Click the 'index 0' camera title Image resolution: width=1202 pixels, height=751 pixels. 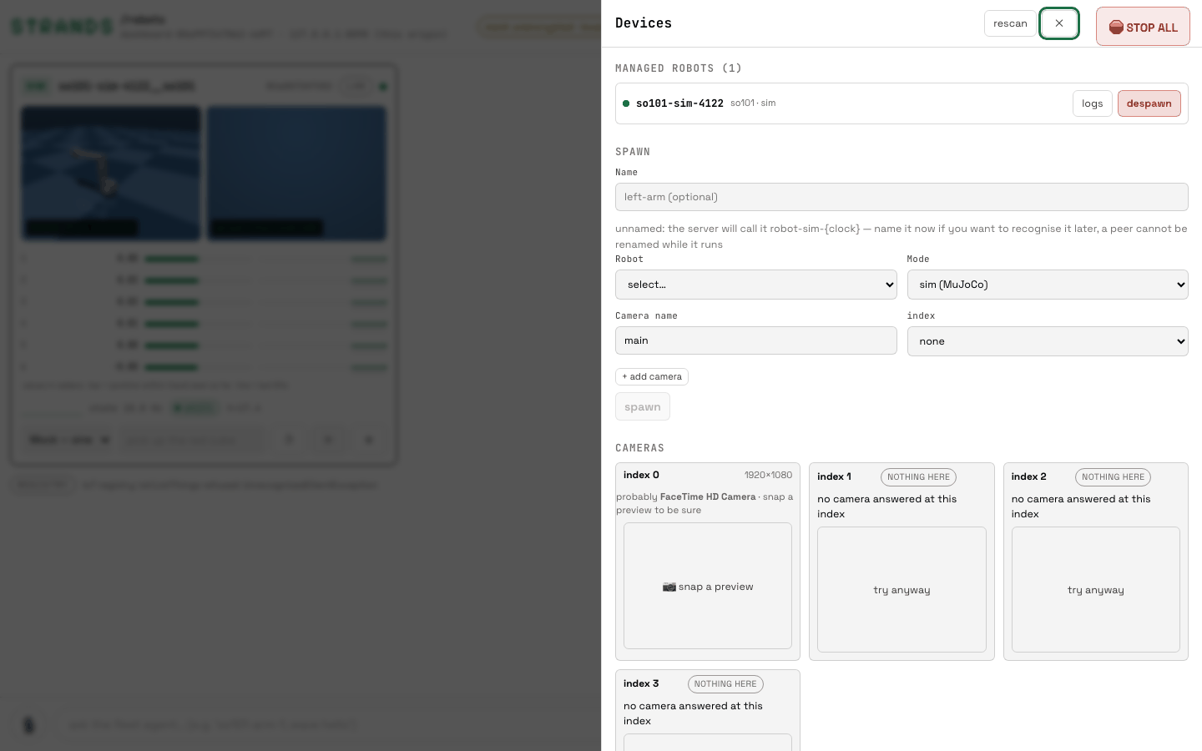[641, 475]
